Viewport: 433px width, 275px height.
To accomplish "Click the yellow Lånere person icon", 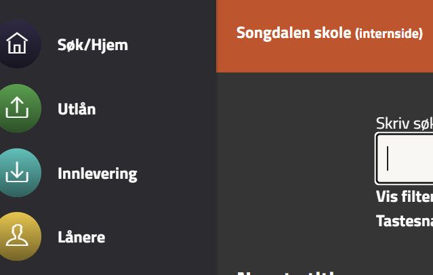I will pos(16,236).
